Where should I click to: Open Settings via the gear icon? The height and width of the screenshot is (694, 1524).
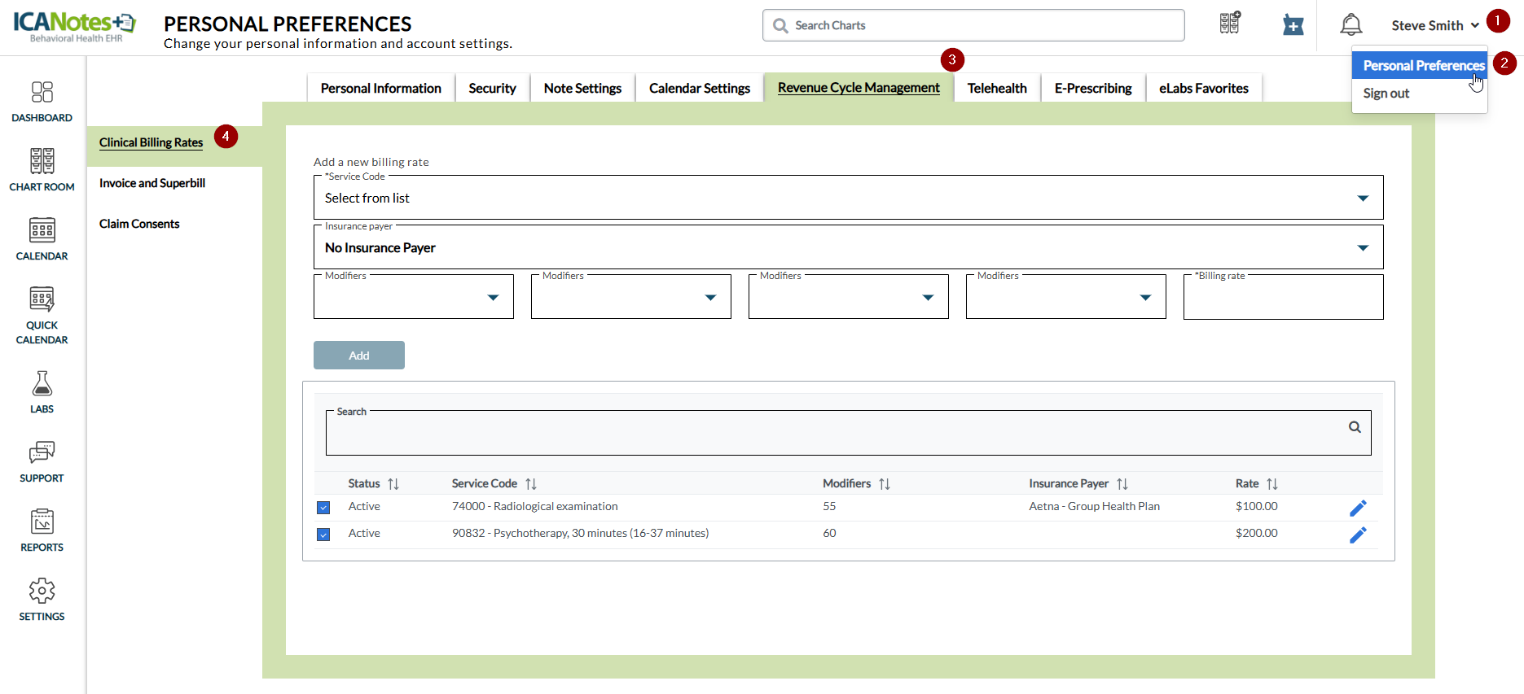point(42,599)
